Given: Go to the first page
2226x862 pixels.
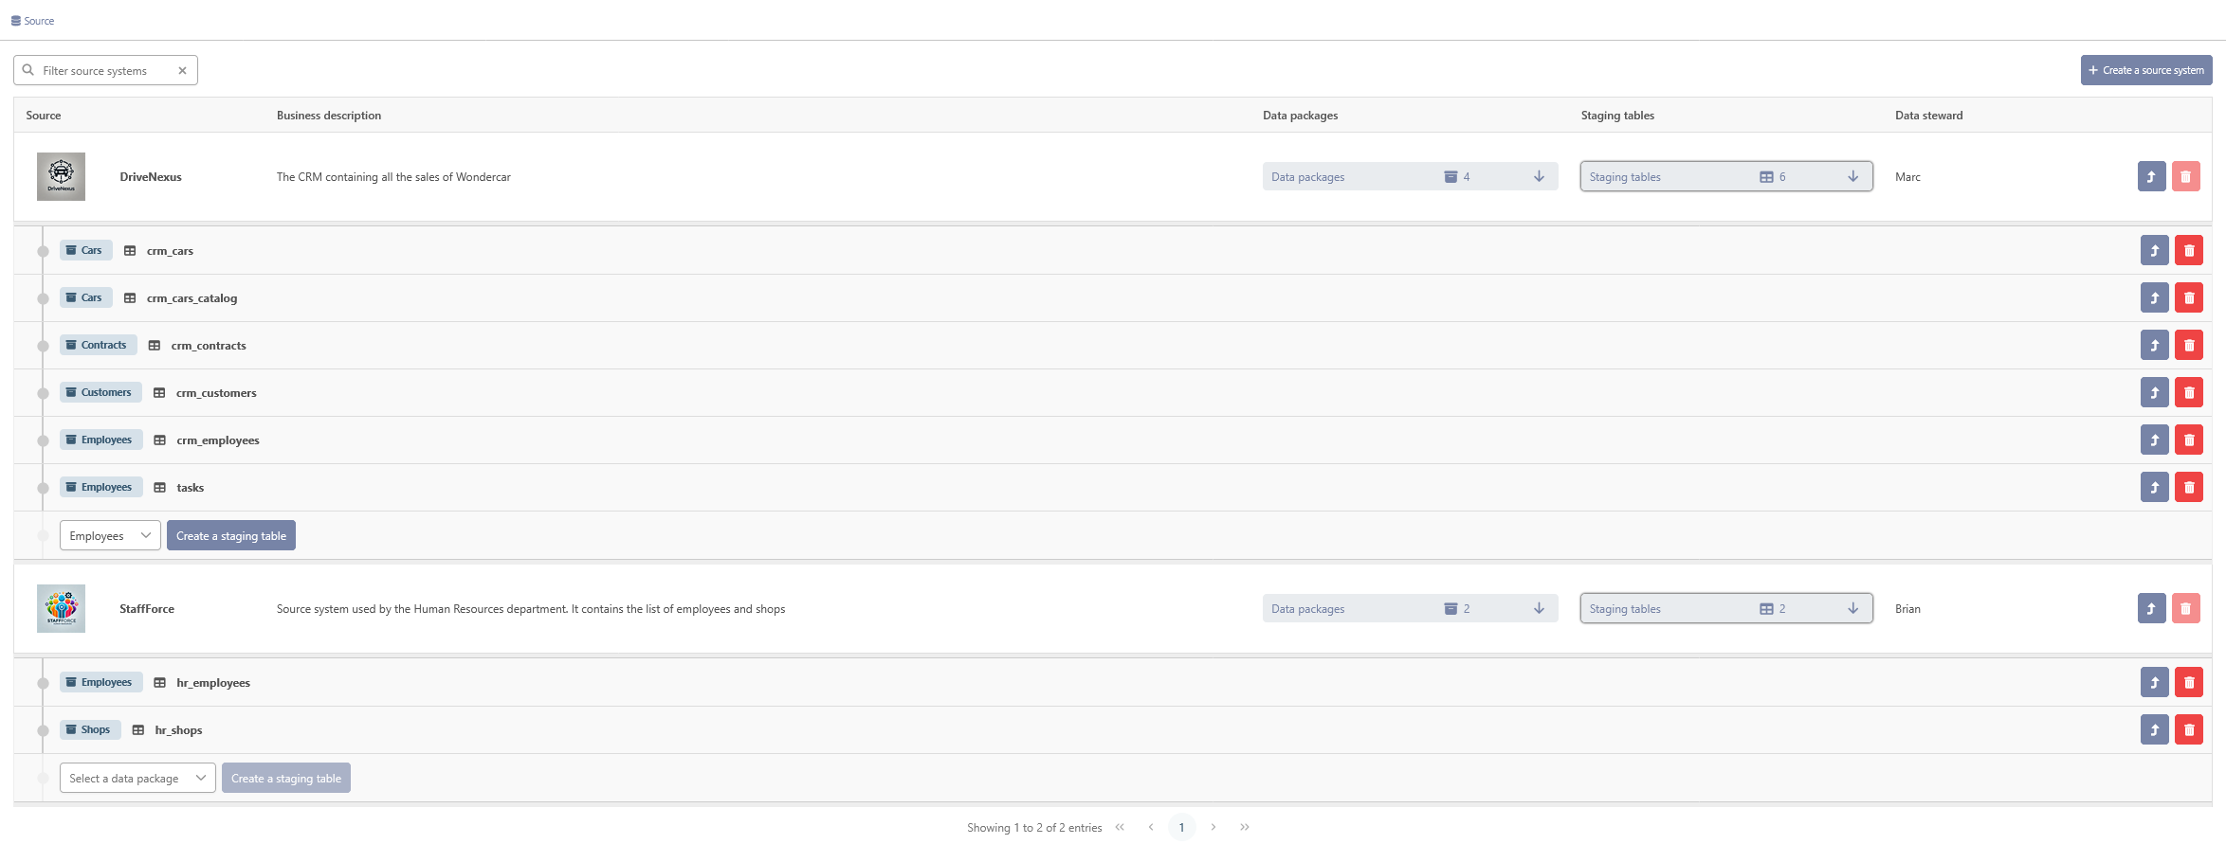Looking at the screenshot, I should pos(1120,827).
